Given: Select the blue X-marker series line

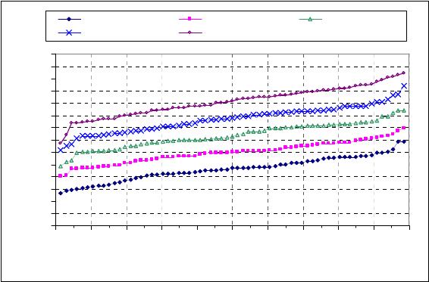Looking at the screenshot, I should 232,118.
